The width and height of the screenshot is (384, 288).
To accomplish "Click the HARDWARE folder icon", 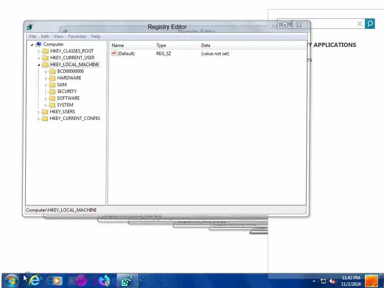I will pyautogui.click(x=52, y=78).
